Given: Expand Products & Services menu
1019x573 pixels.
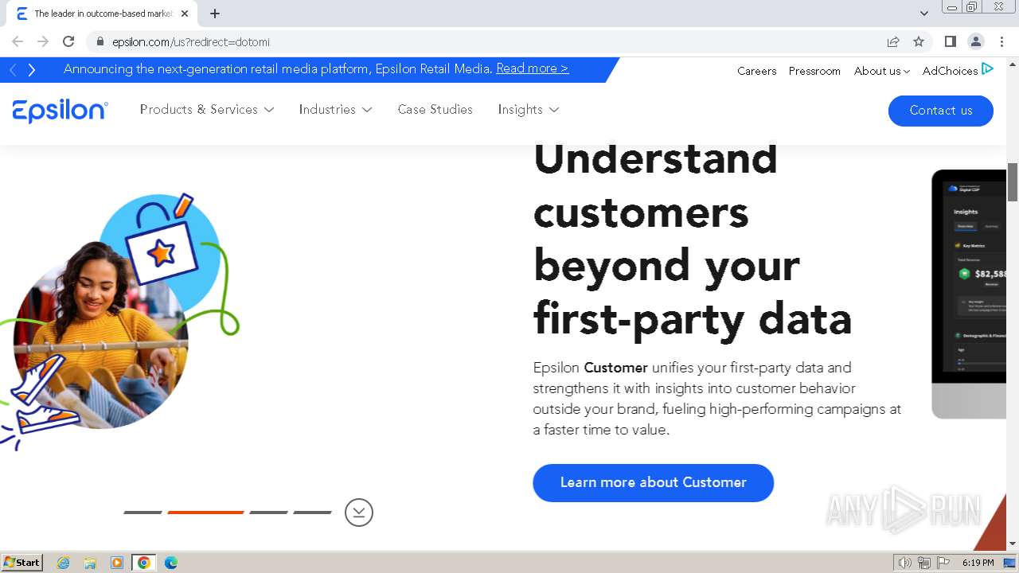Looking at the screenshot, I should pos(207,110).
